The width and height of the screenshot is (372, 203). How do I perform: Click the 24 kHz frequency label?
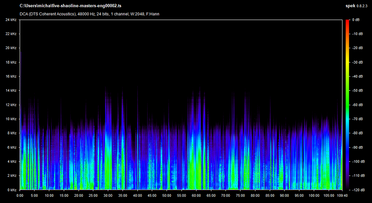[11, 20]
